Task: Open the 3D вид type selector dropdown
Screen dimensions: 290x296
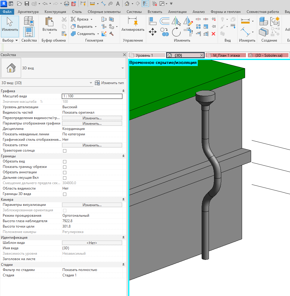Action: 122,68
